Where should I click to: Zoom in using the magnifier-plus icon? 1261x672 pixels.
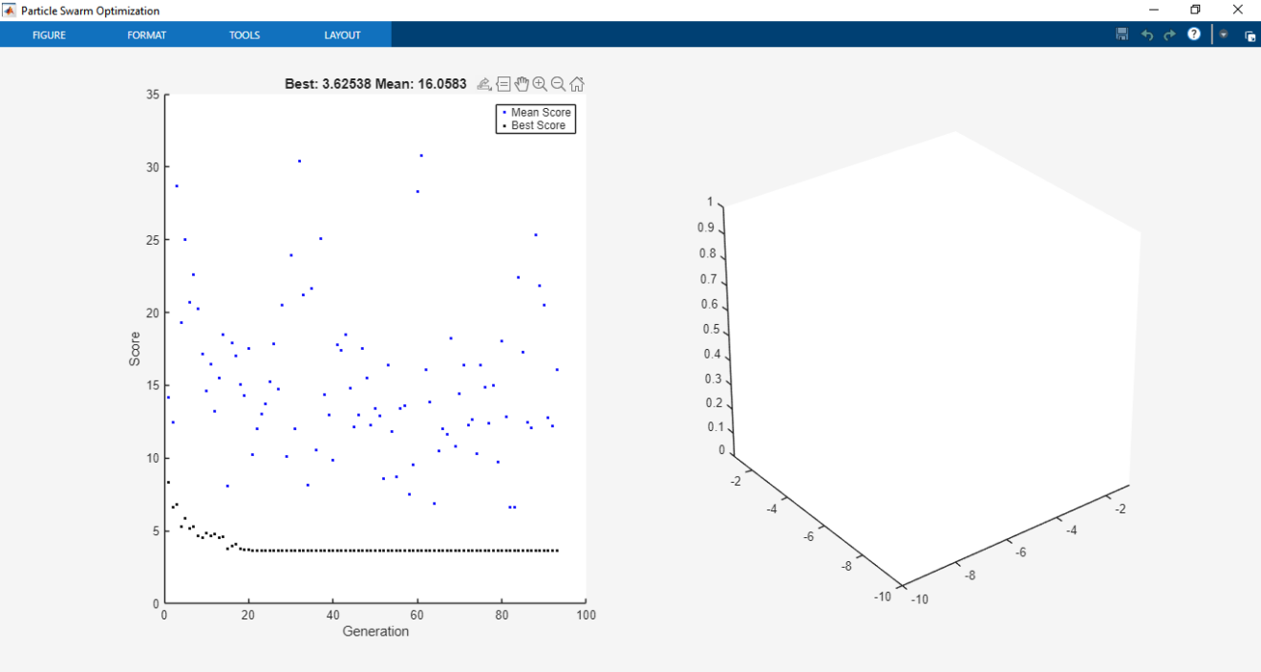[x=540, y=83]
